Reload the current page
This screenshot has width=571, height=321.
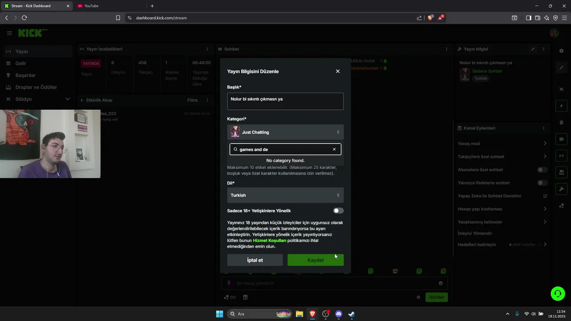pyautogui.click(x=24, y=18)
